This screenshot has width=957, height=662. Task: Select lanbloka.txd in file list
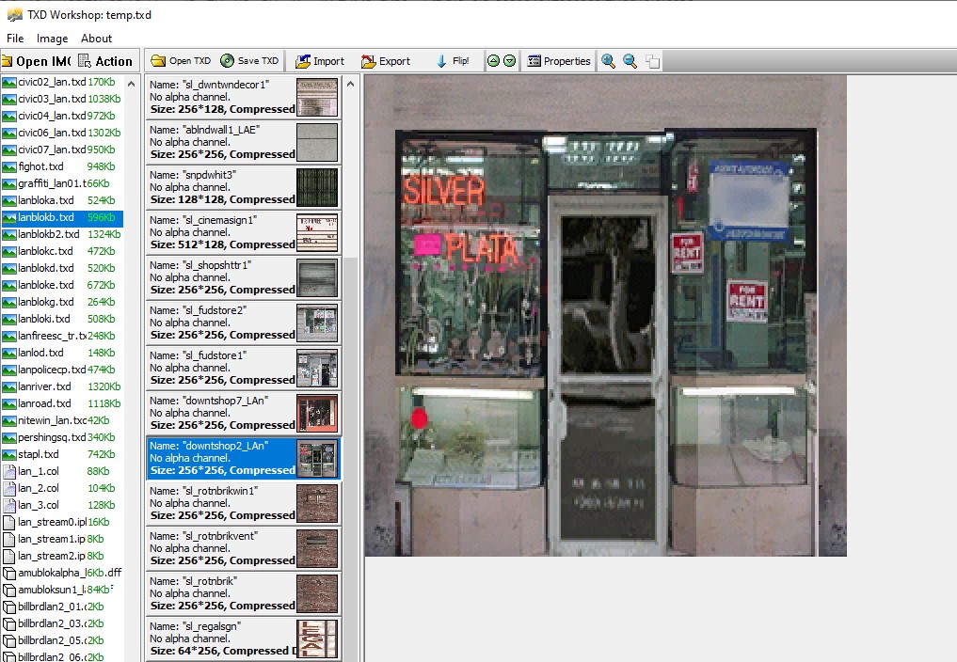tap(62, 200)
